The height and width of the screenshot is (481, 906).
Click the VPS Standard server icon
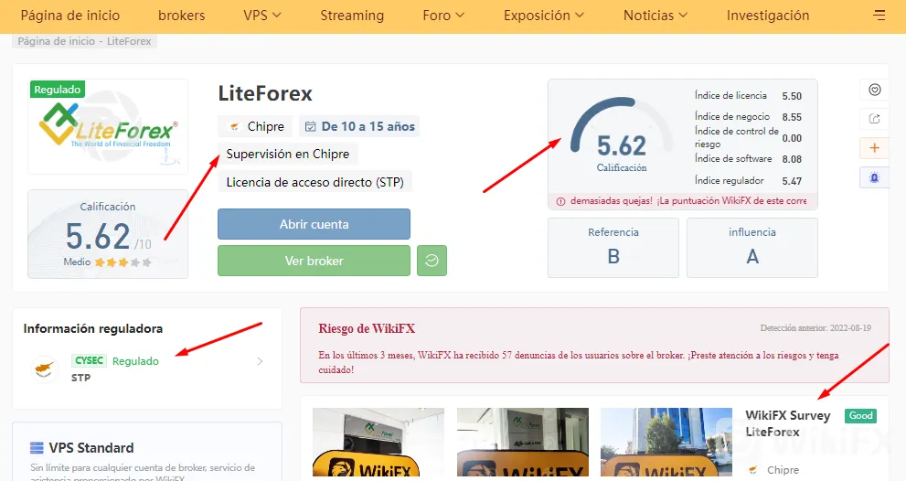click(37, 448)
